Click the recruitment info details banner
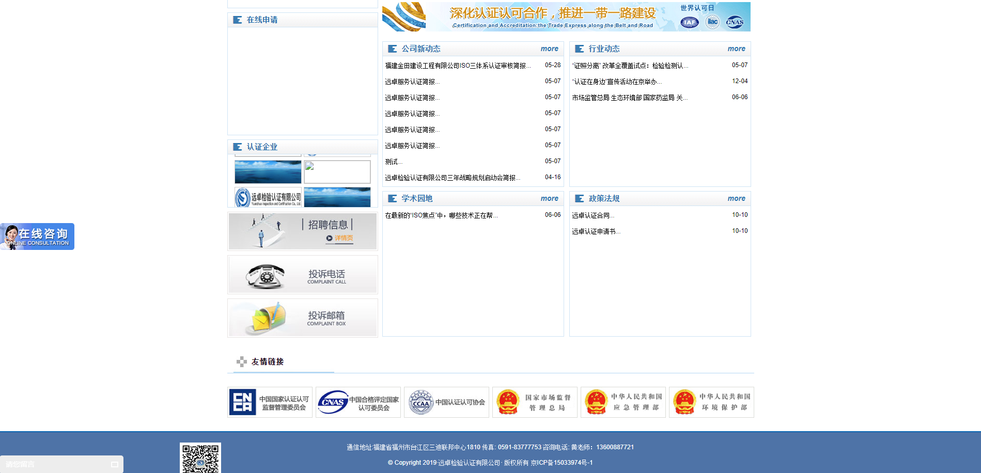 (302, 231)
